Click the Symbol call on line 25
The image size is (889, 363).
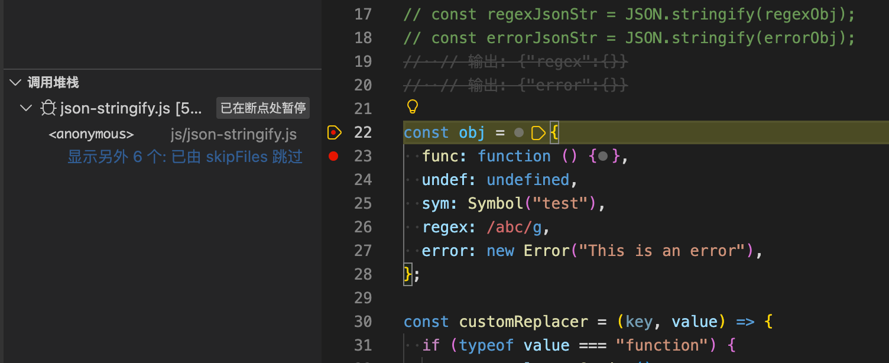point(495,203)
